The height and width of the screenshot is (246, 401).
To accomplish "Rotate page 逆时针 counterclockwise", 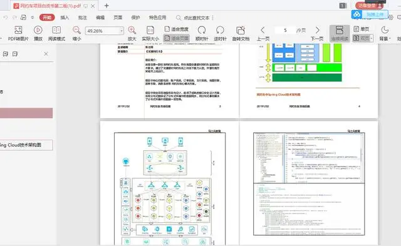I will 220,33.
